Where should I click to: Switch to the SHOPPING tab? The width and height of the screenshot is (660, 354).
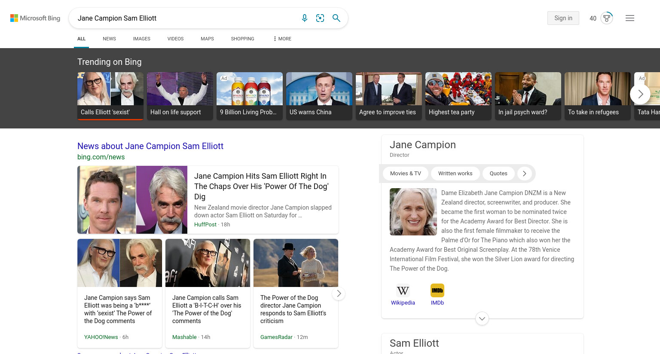242,39
